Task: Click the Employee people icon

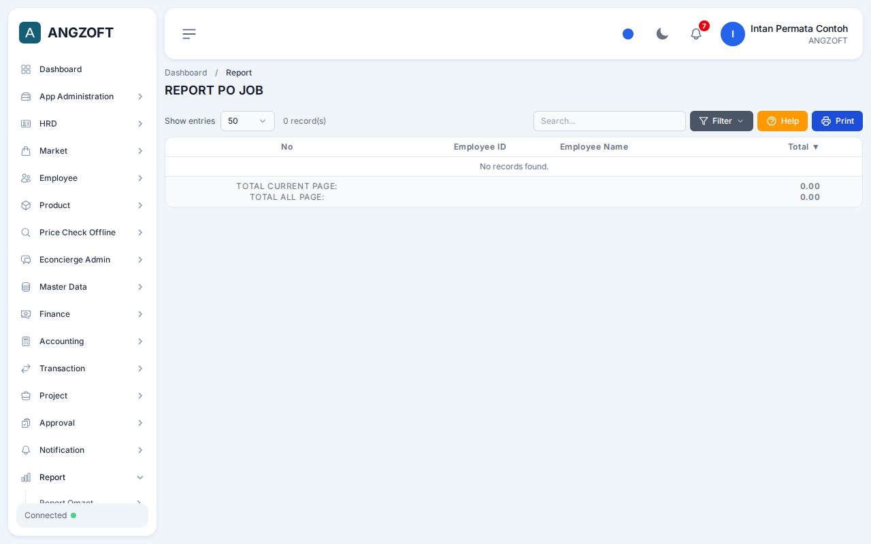Action: click(26, 178)
